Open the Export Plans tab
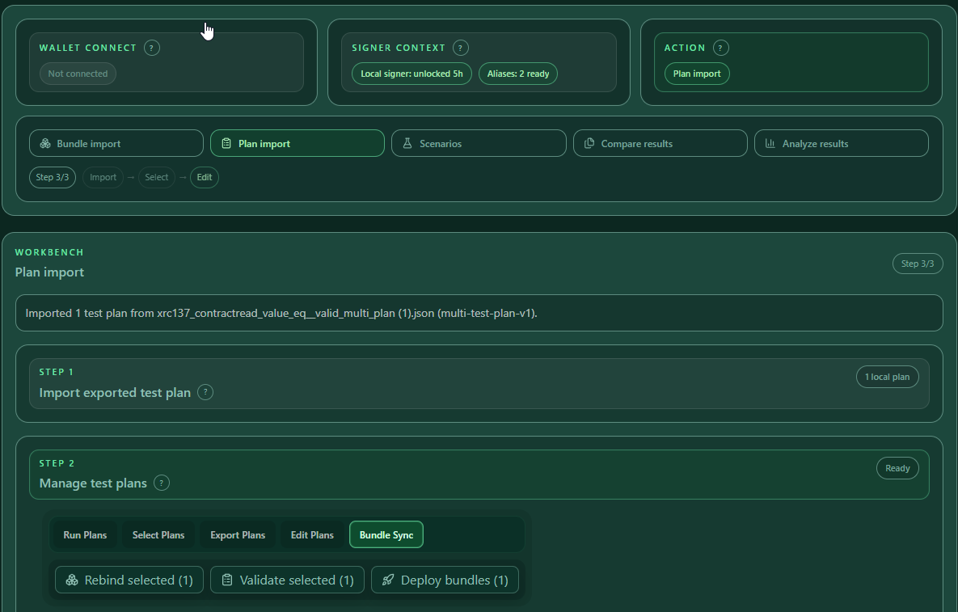958x612 pixels. 238,535
